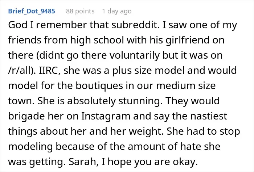254x172 pixels.
Task: Click the word voluntarily in the comment
Action: pos(135,55)
